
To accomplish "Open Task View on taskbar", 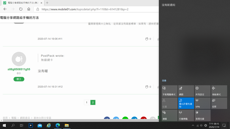I will [x=22, y=125].
